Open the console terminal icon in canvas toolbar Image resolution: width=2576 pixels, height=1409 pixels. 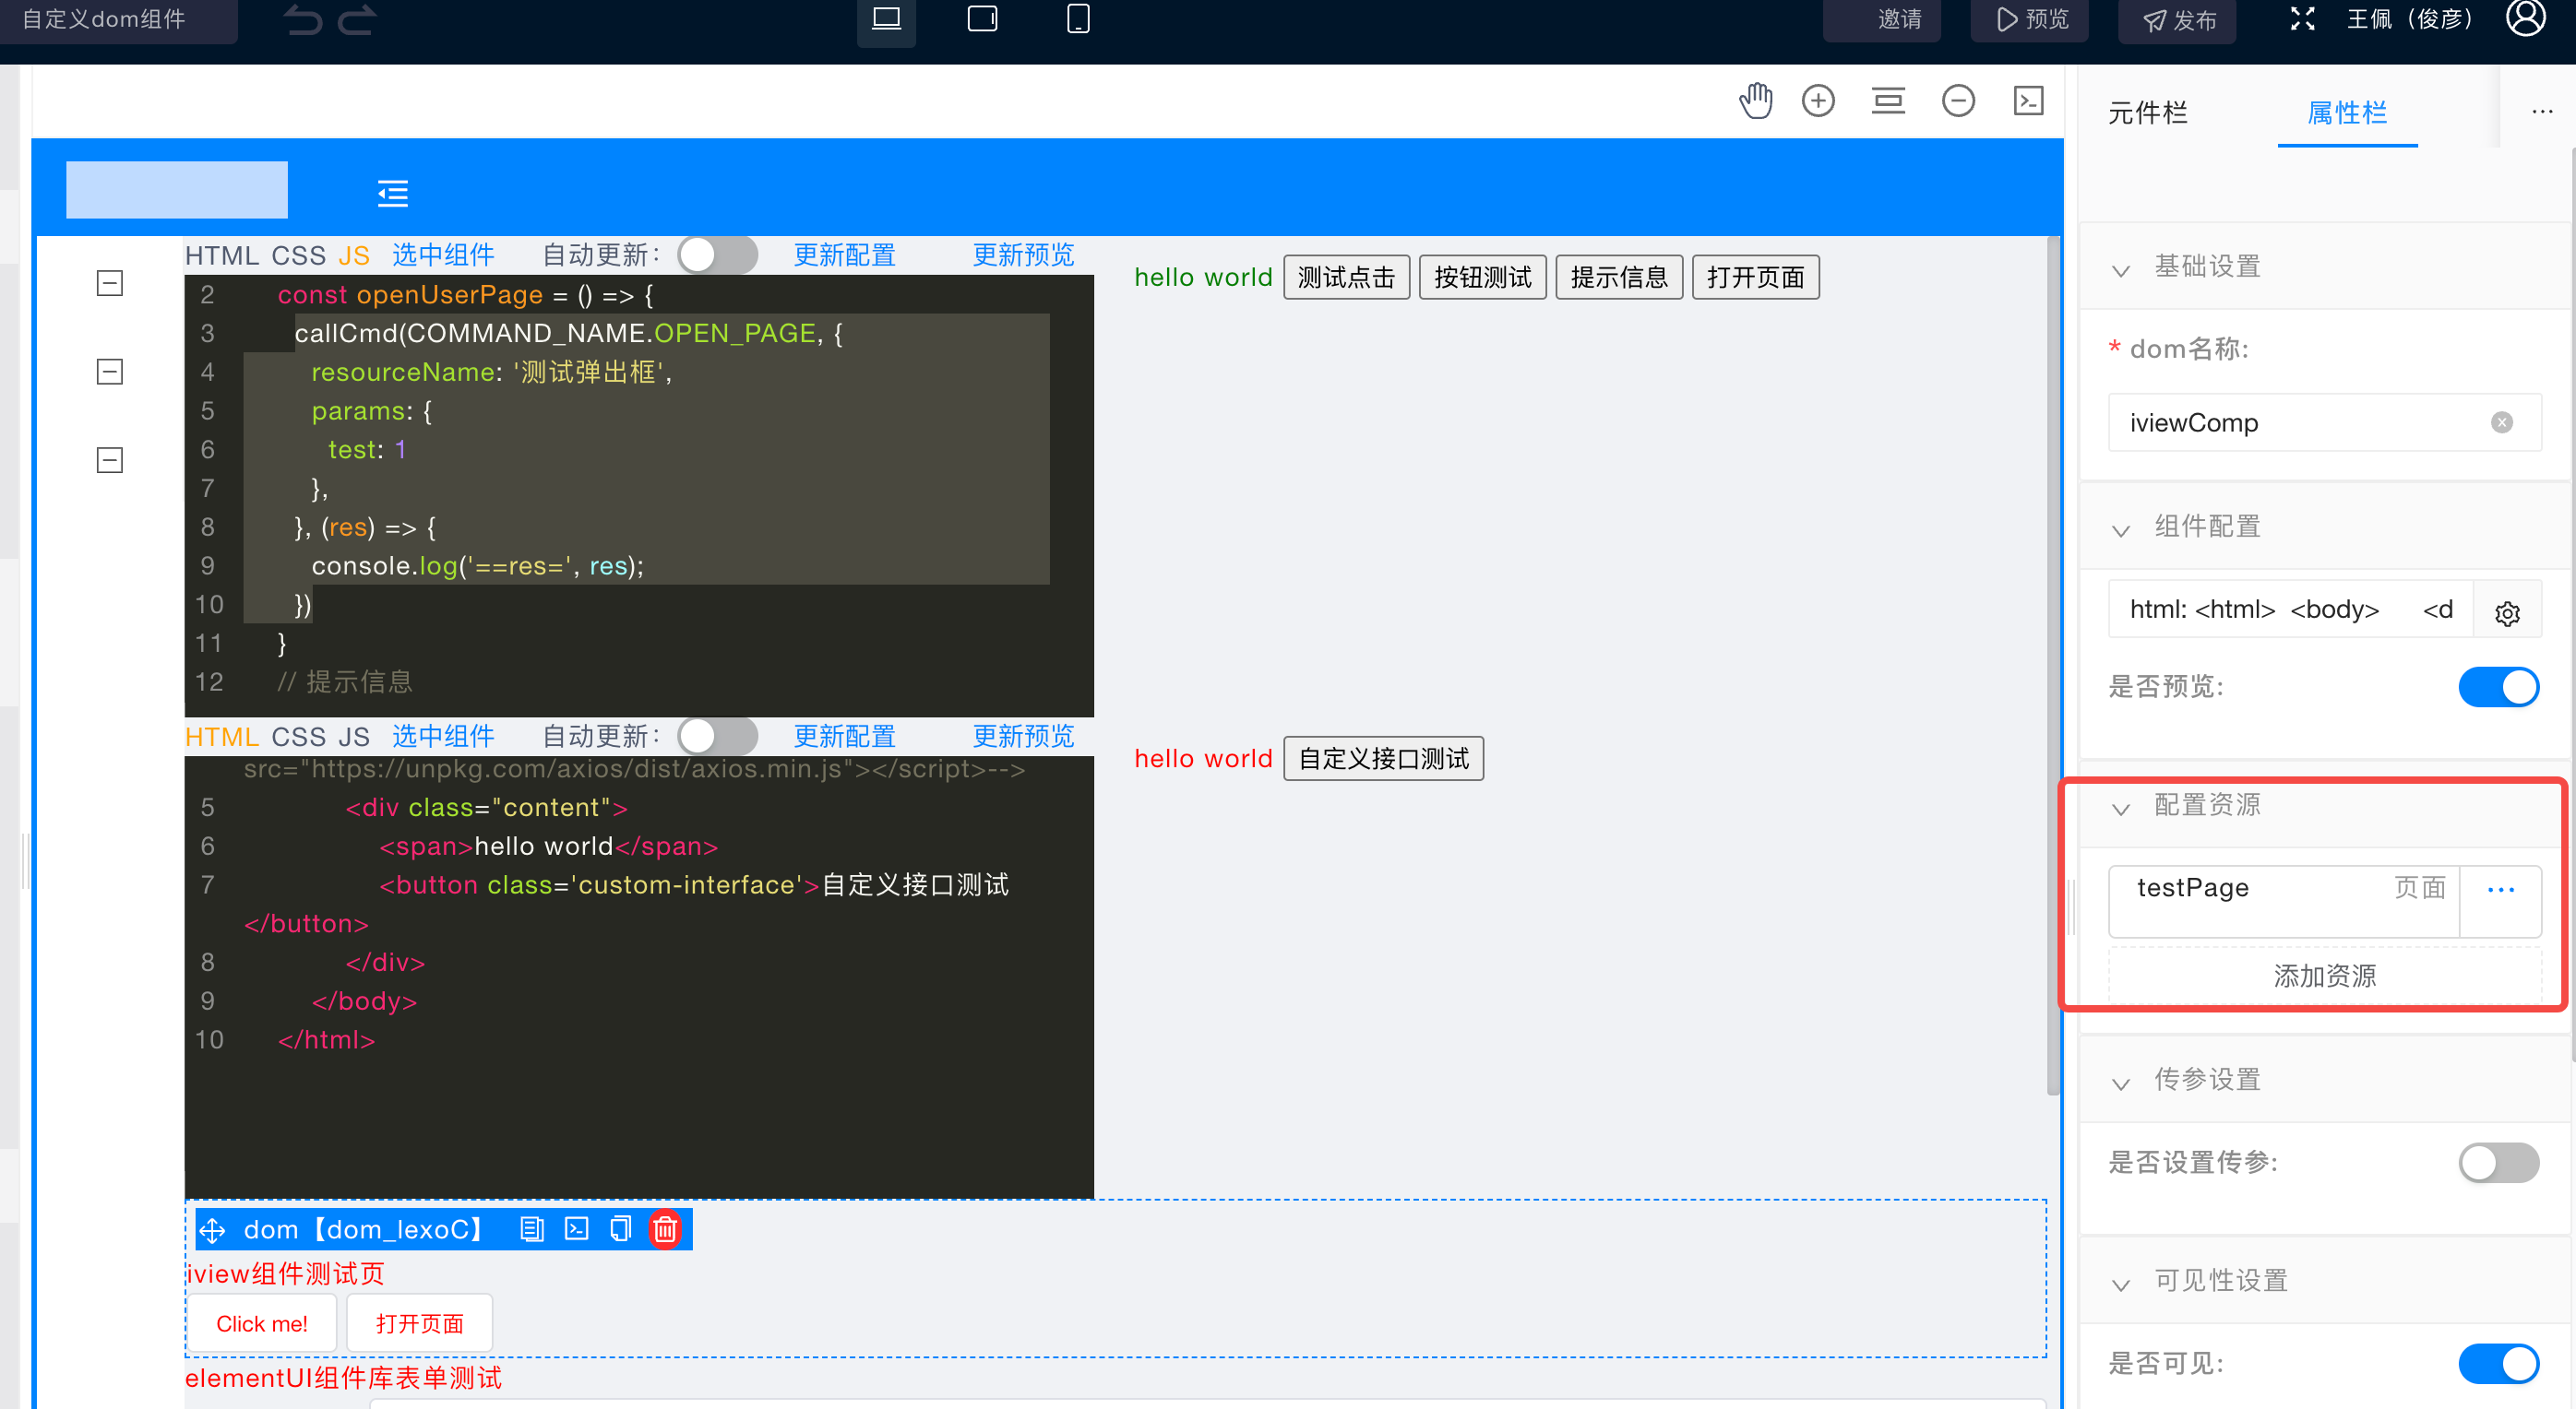point(2028,101)
